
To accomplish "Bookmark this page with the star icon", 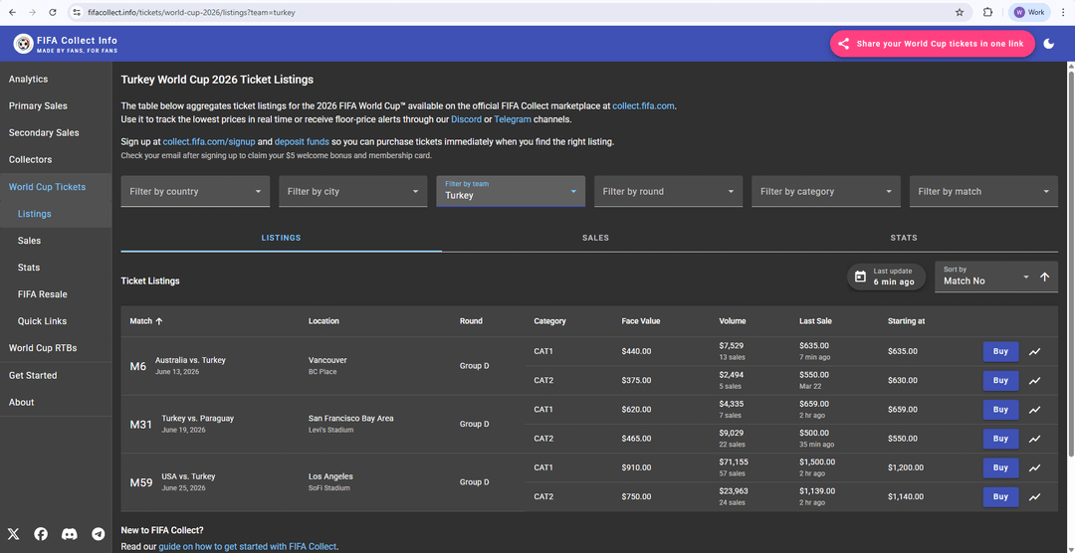I will coord(960,13).
